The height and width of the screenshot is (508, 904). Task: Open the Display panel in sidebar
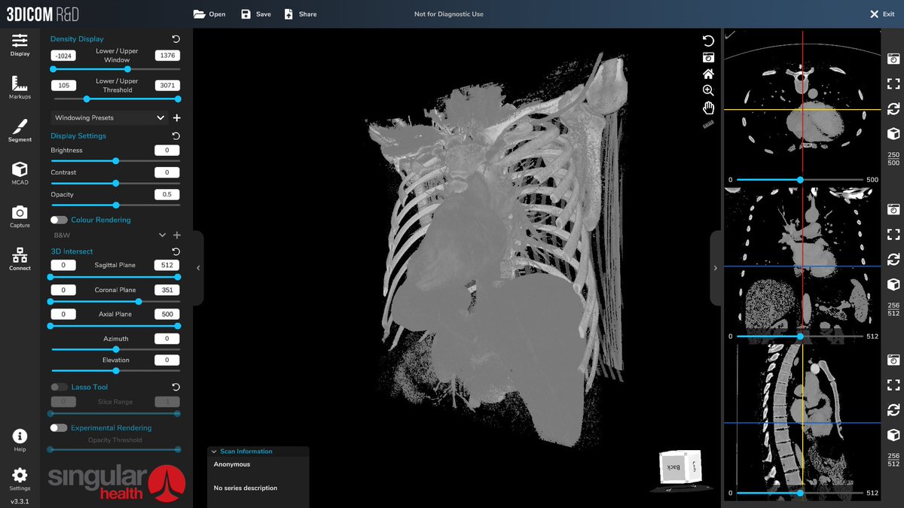tap(20, 44)
